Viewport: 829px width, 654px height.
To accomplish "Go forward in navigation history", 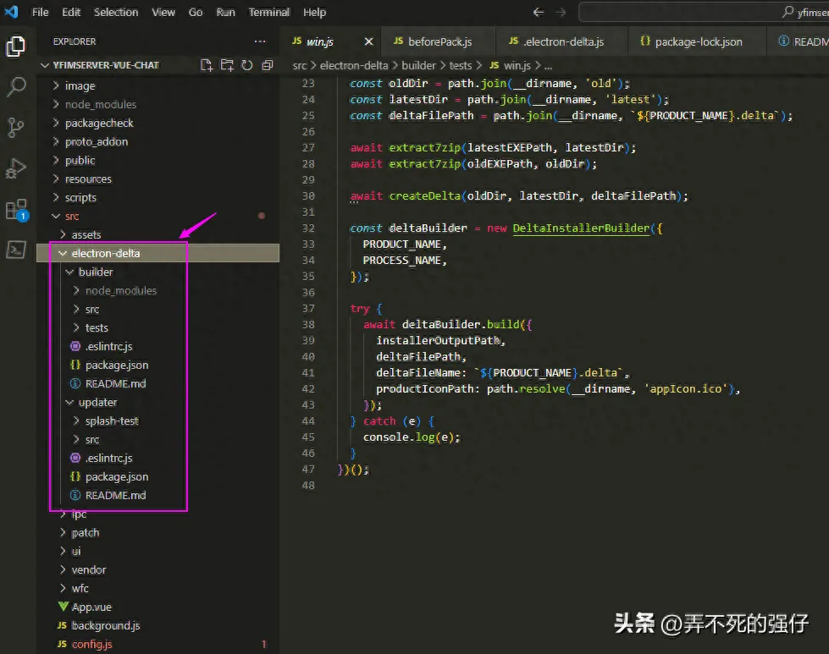I will [561, 12].
